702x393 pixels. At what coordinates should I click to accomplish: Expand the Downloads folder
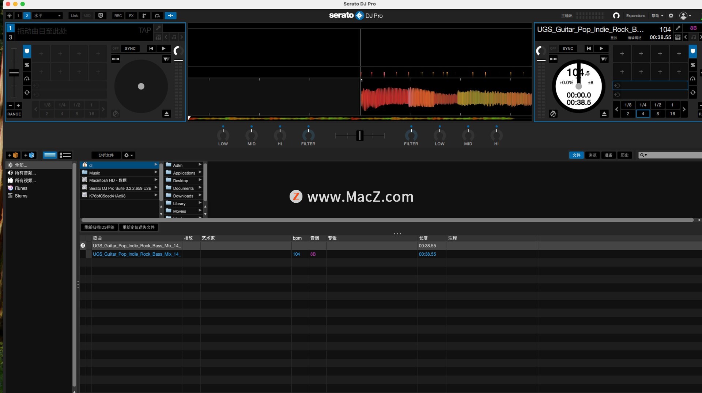point(200,195)
